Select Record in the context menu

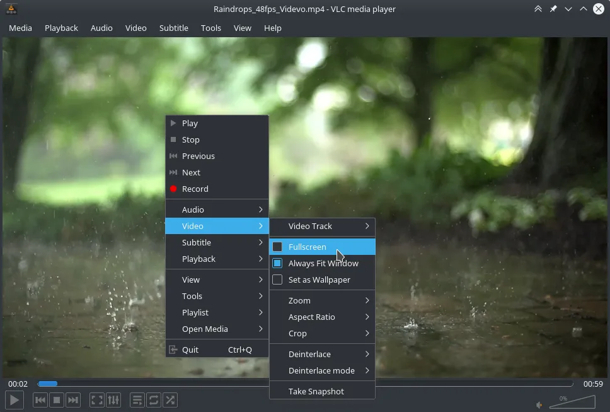194,189
